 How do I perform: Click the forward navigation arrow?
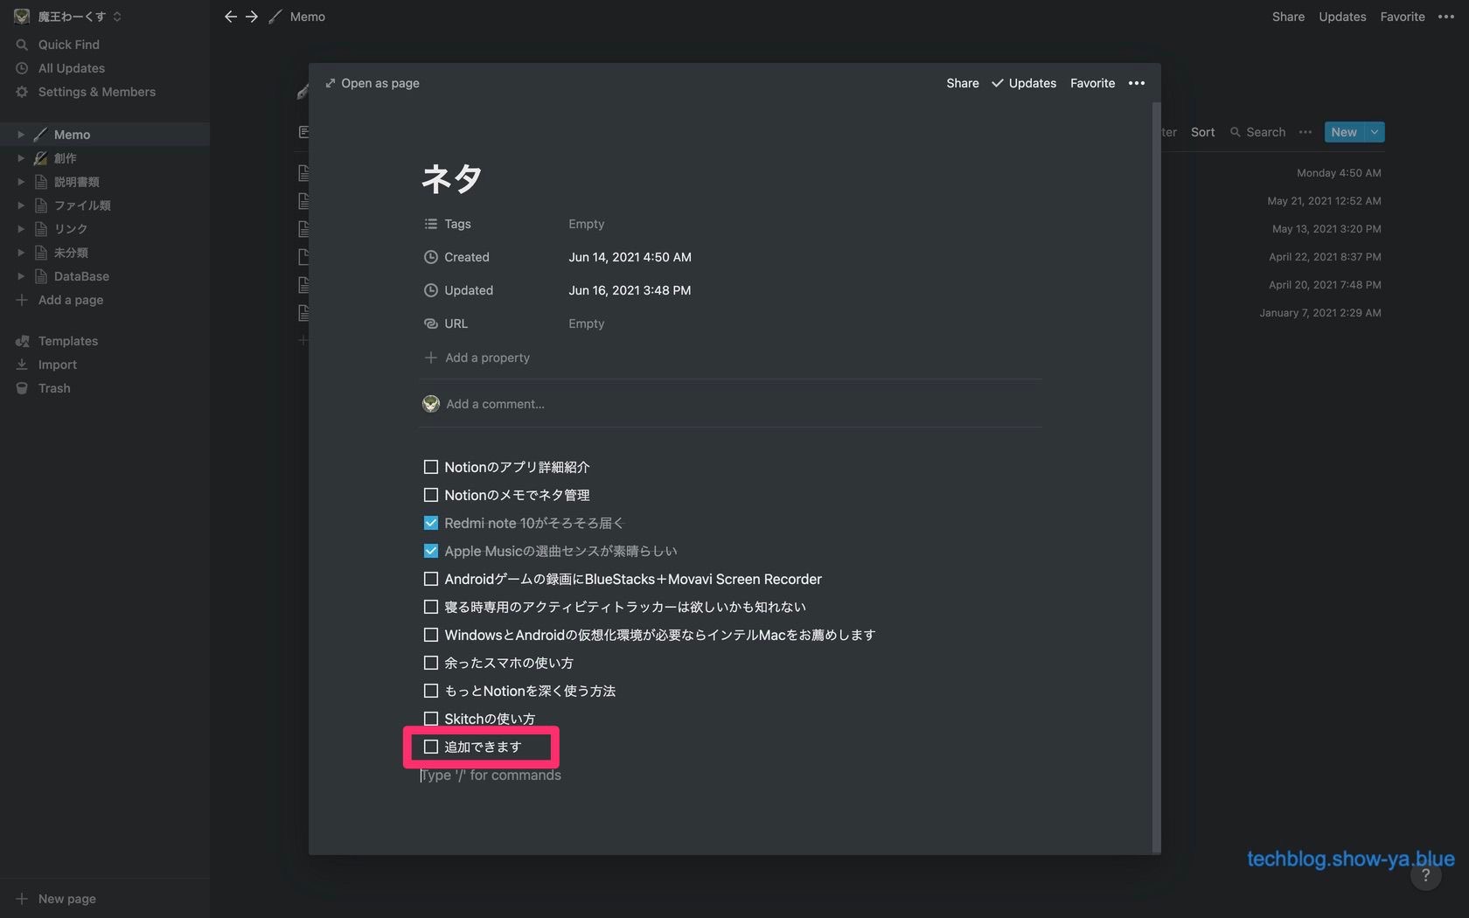252,17
